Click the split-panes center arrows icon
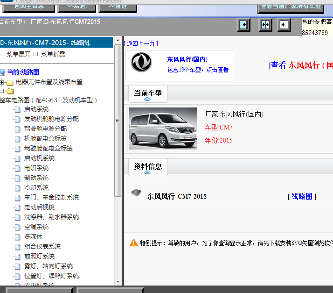333x293 pixels. (x=265, y=25)
